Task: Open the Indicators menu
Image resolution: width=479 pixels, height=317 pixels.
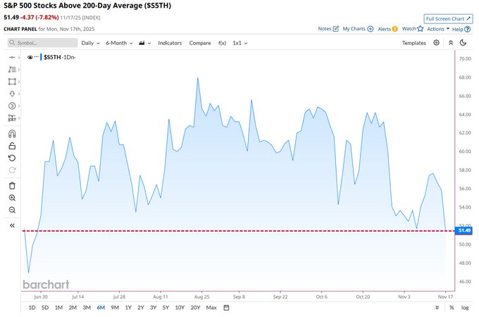Action: click(170, 43)
